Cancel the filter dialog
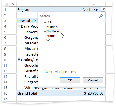The height and width of the screenshot is (106, 116). [93, 80]
